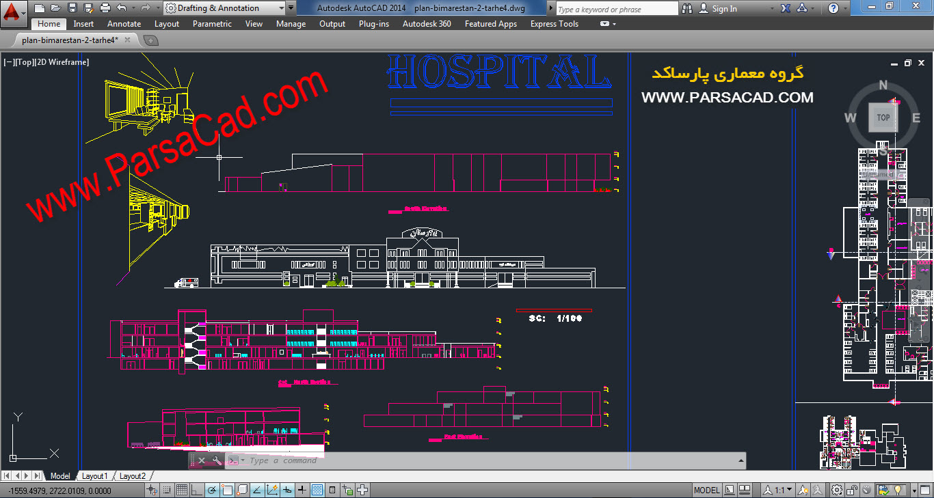Expand the command line history arrow
Viewport: 934px width, 498px height.
[740, 460]
